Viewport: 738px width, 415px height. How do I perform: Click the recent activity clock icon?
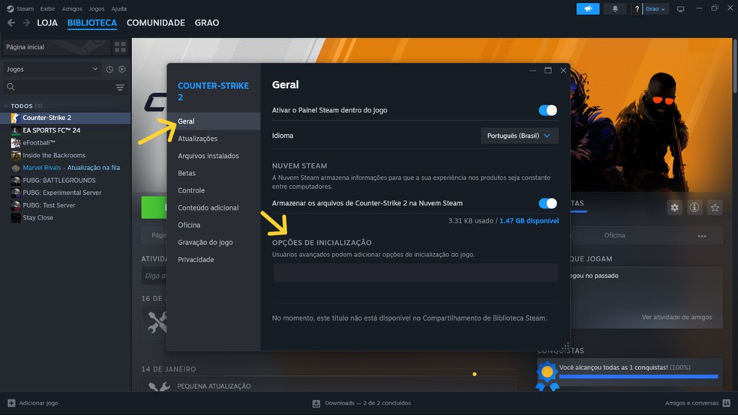point(109,69)
